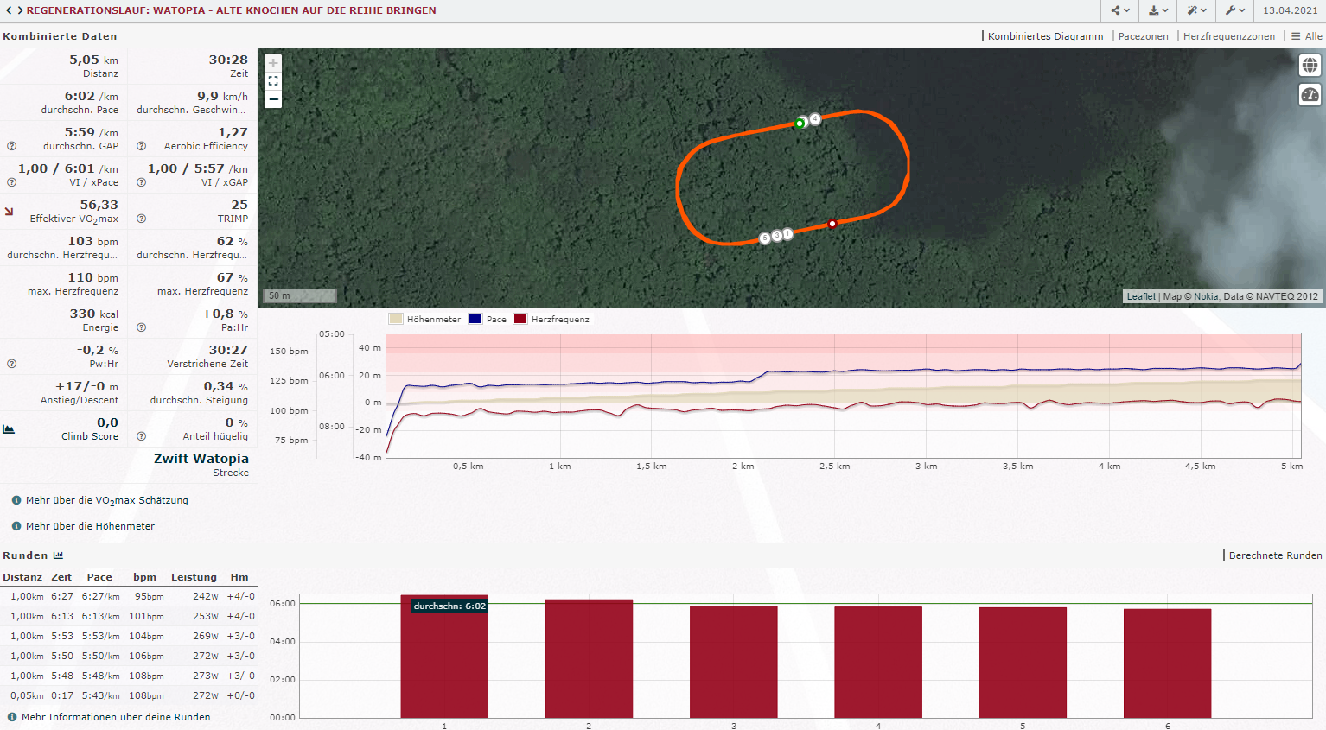This screenshot has width=1326, height=730.
Task: Click the speedometer map overlay icon
Action: pos(1310,95)
